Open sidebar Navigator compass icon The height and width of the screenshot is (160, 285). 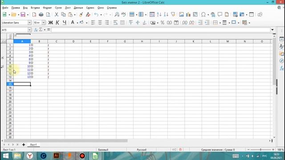281,61
